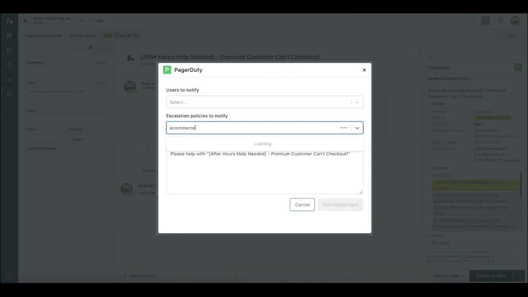528x297 pixels.
Task: Click the CCs search name field
Action: (66, 91)
